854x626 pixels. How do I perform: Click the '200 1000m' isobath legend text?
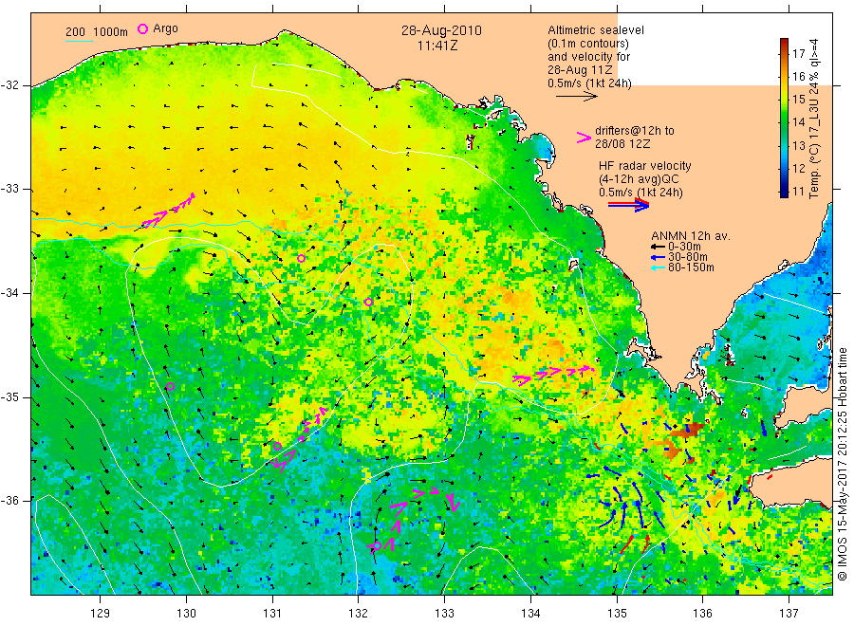point(97,31)
